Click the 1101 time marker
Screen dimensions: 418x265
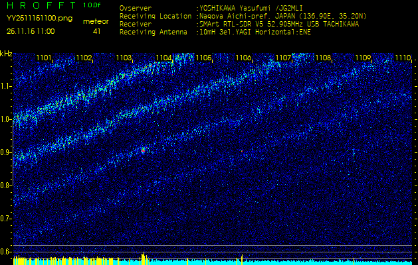pos(44,58)
